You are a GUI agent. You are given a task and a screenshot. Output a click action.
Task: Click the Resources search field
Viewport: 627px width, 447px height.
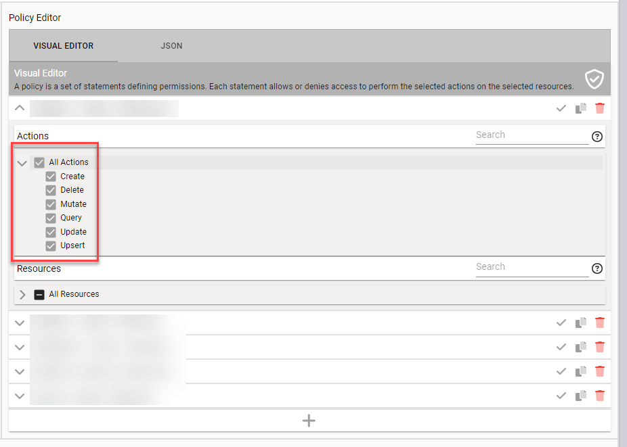pyautogui.click(x=532, y=267)
